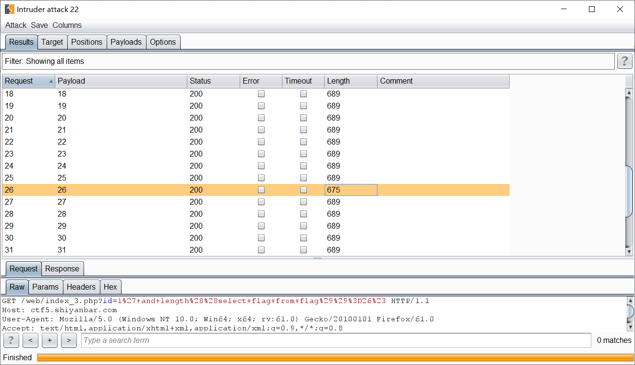The height and width of the screenshot is (365, 635).
Task: Toggle Timeout checkbox for request 18
Action: click(x=304, y=94)
